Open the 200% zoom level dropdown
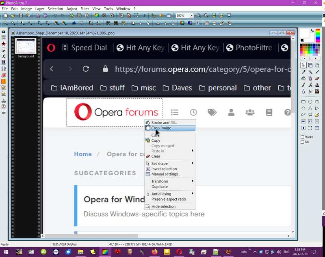 pyautogui.click(x=191, y=15)
